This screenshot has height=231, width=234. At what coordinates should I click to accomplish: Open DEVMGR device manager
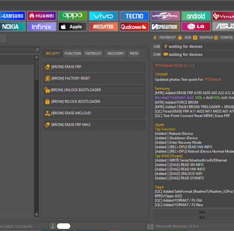tap(203, 37)
